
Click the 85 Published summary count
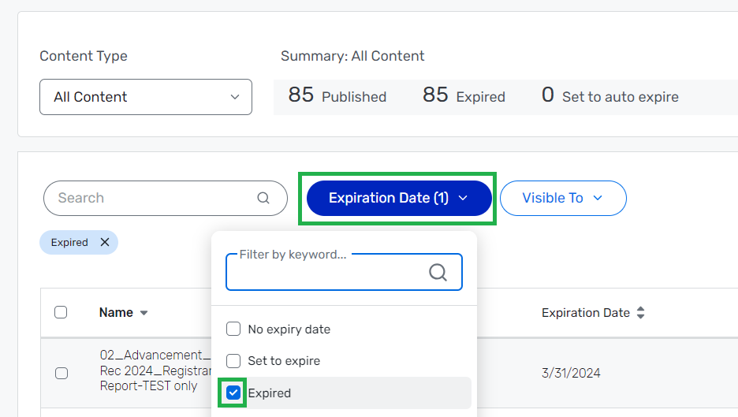click(x=337, y=95)
